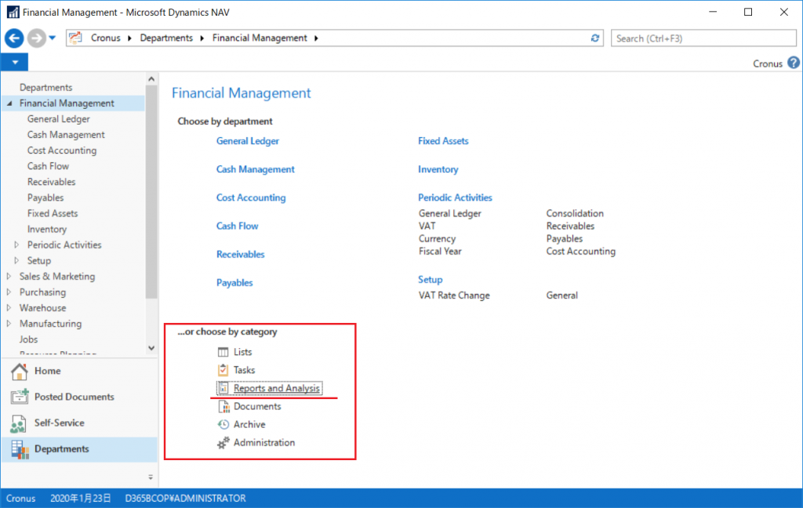The height and width of the screenshot is (508, 803).
Task: Open the blue Setup heading link
Action: pyautogui.click(x=431, y=280)
